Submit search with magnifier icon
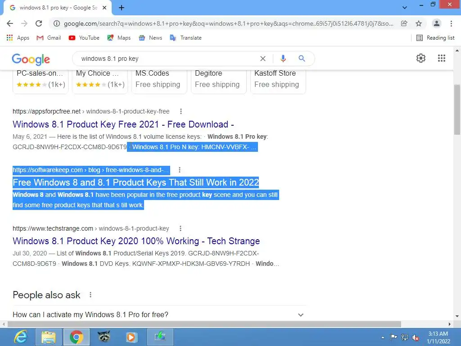461x346 pixels. [302, 59]
